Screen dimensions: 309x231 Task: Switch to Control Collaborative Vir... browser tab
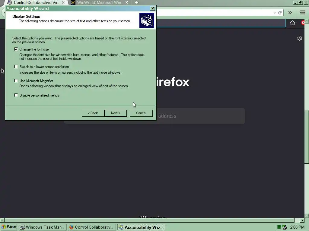[37, 2]
